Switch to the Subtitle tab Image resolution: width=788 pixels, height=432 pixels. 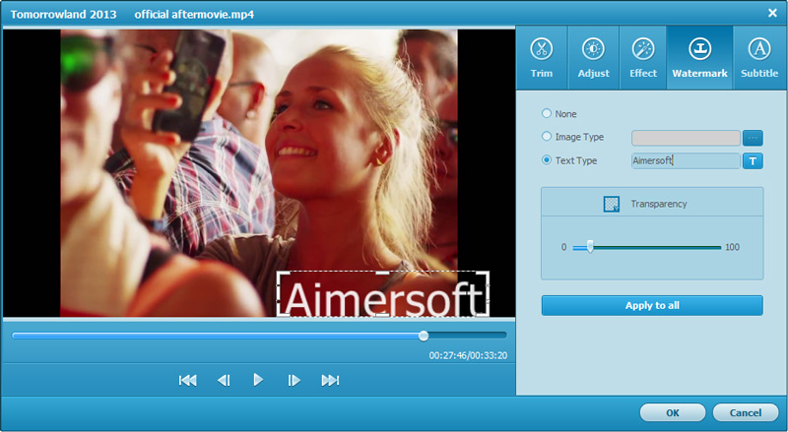coord(758,58)
